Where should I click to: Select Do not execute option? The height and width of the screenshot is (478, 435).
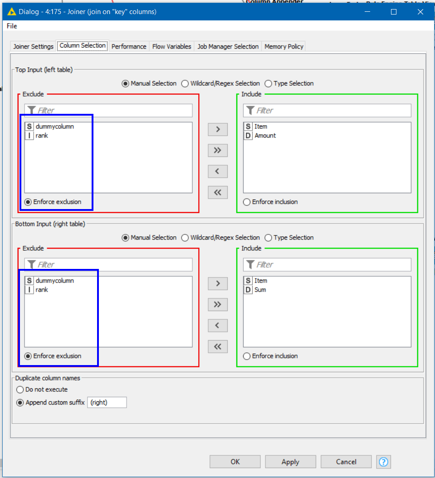click(20, 390)
